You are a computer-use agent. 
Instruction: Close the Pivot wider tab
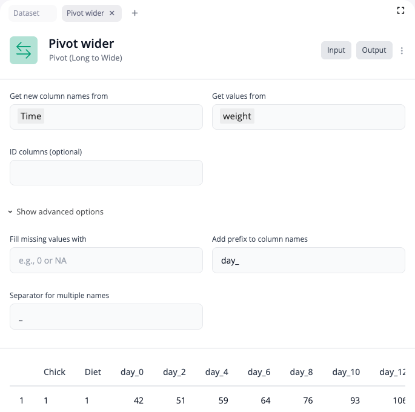pyautogui.click(x=112, y=13)
